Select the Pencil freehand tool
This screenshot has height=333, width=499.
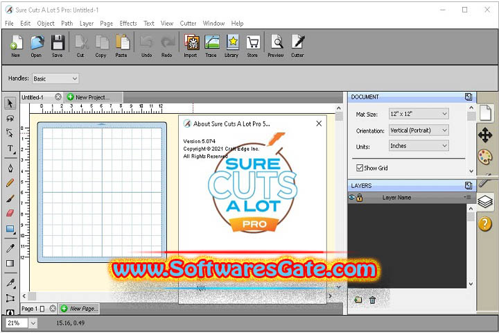10,183
